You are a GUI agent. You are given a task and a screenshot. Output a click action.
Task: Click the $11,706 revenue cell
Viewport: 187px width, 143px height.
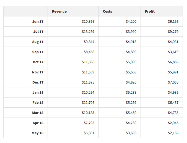[88, 103]
